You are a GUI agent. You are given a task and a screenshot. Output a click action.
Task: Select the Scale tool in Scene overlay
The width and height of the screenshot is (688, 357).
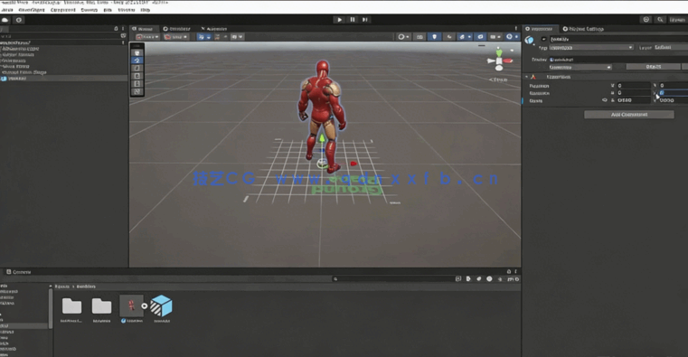137,76
